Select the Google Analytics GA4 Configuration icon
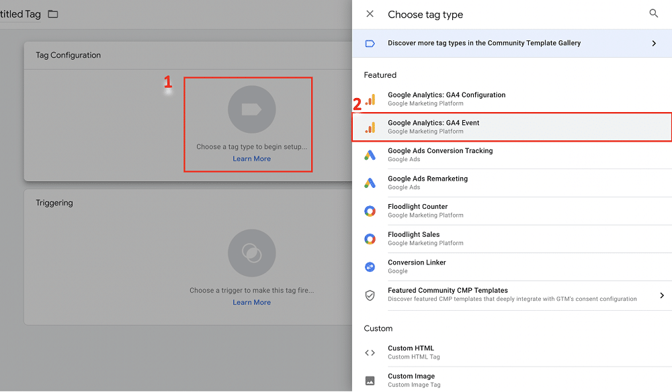672x392 pixels. coord(370,99)
